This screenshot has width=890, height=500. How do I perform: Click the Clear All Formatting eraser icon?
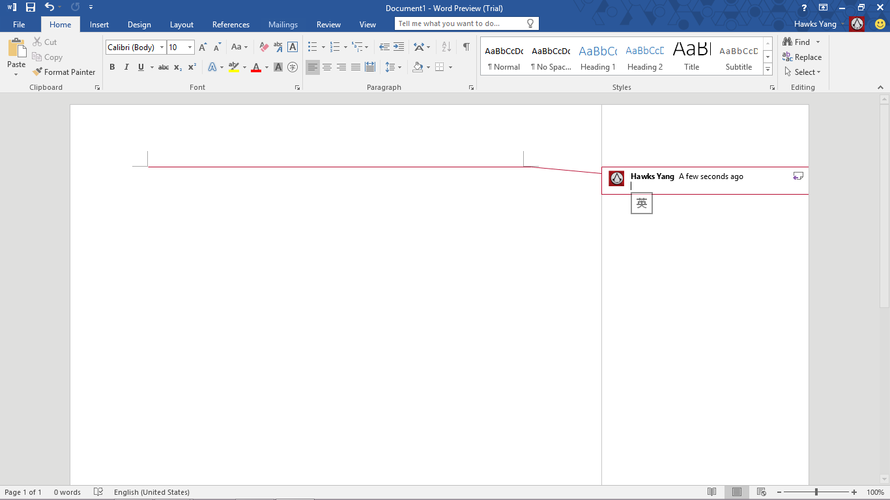(x=264, y=47)
